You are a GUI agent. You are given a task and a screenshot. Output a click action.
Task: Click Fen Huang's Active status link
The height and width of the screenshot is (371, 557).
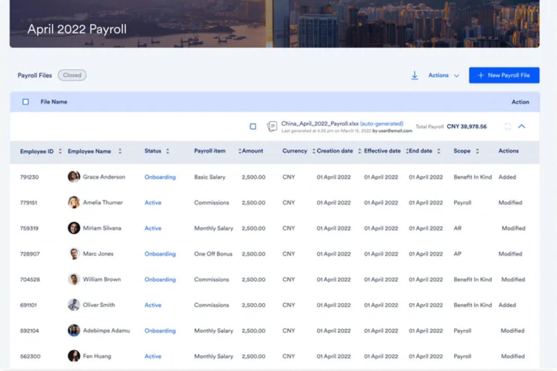153,356
